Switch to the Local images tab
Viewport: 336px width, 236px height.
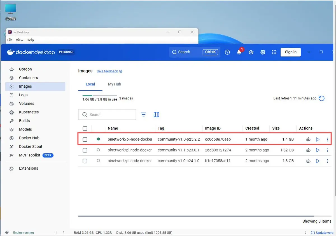click(x=90, y=84)
